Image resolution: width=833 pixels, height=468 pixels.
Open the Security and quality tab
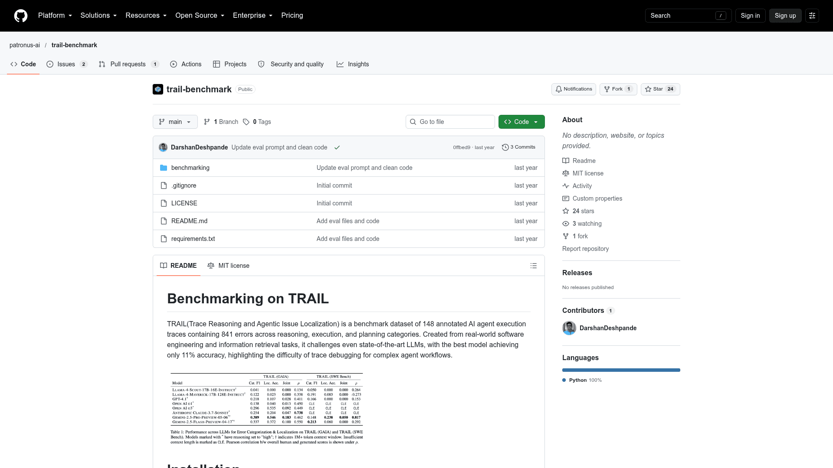click(291, 64)
